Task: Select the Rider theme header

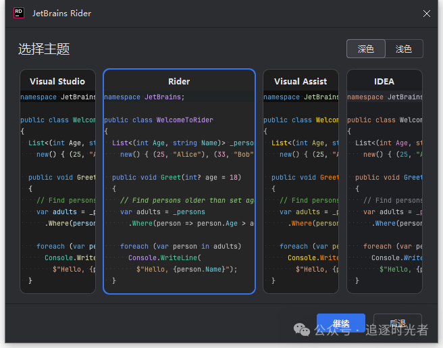Action: tap(179, 81)
